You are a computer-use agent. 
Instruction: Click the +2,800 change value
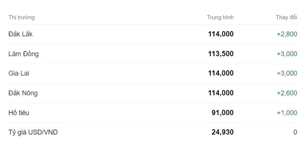(287, 34)
